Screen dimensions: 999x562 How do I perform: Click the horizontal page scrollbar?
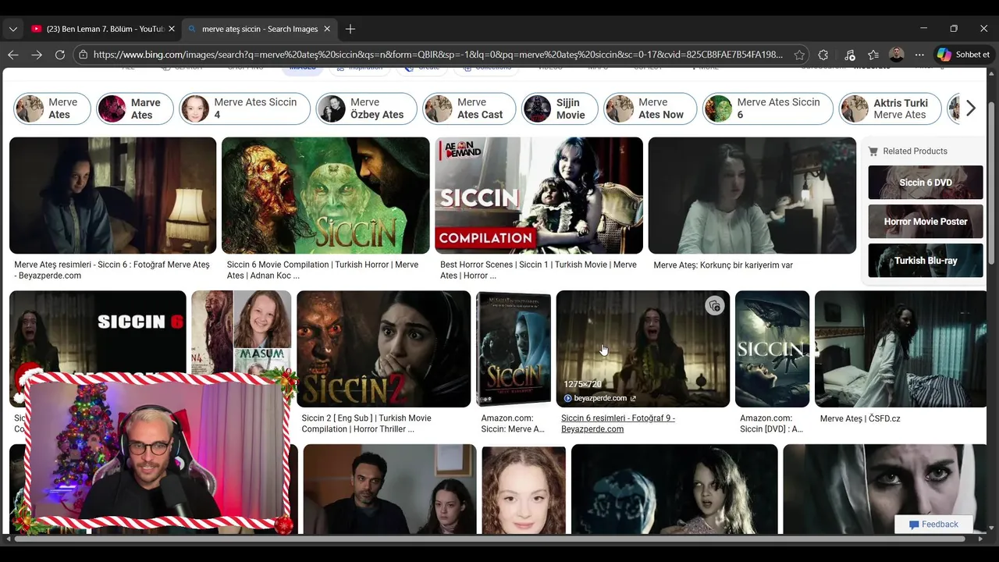[489, 539]
